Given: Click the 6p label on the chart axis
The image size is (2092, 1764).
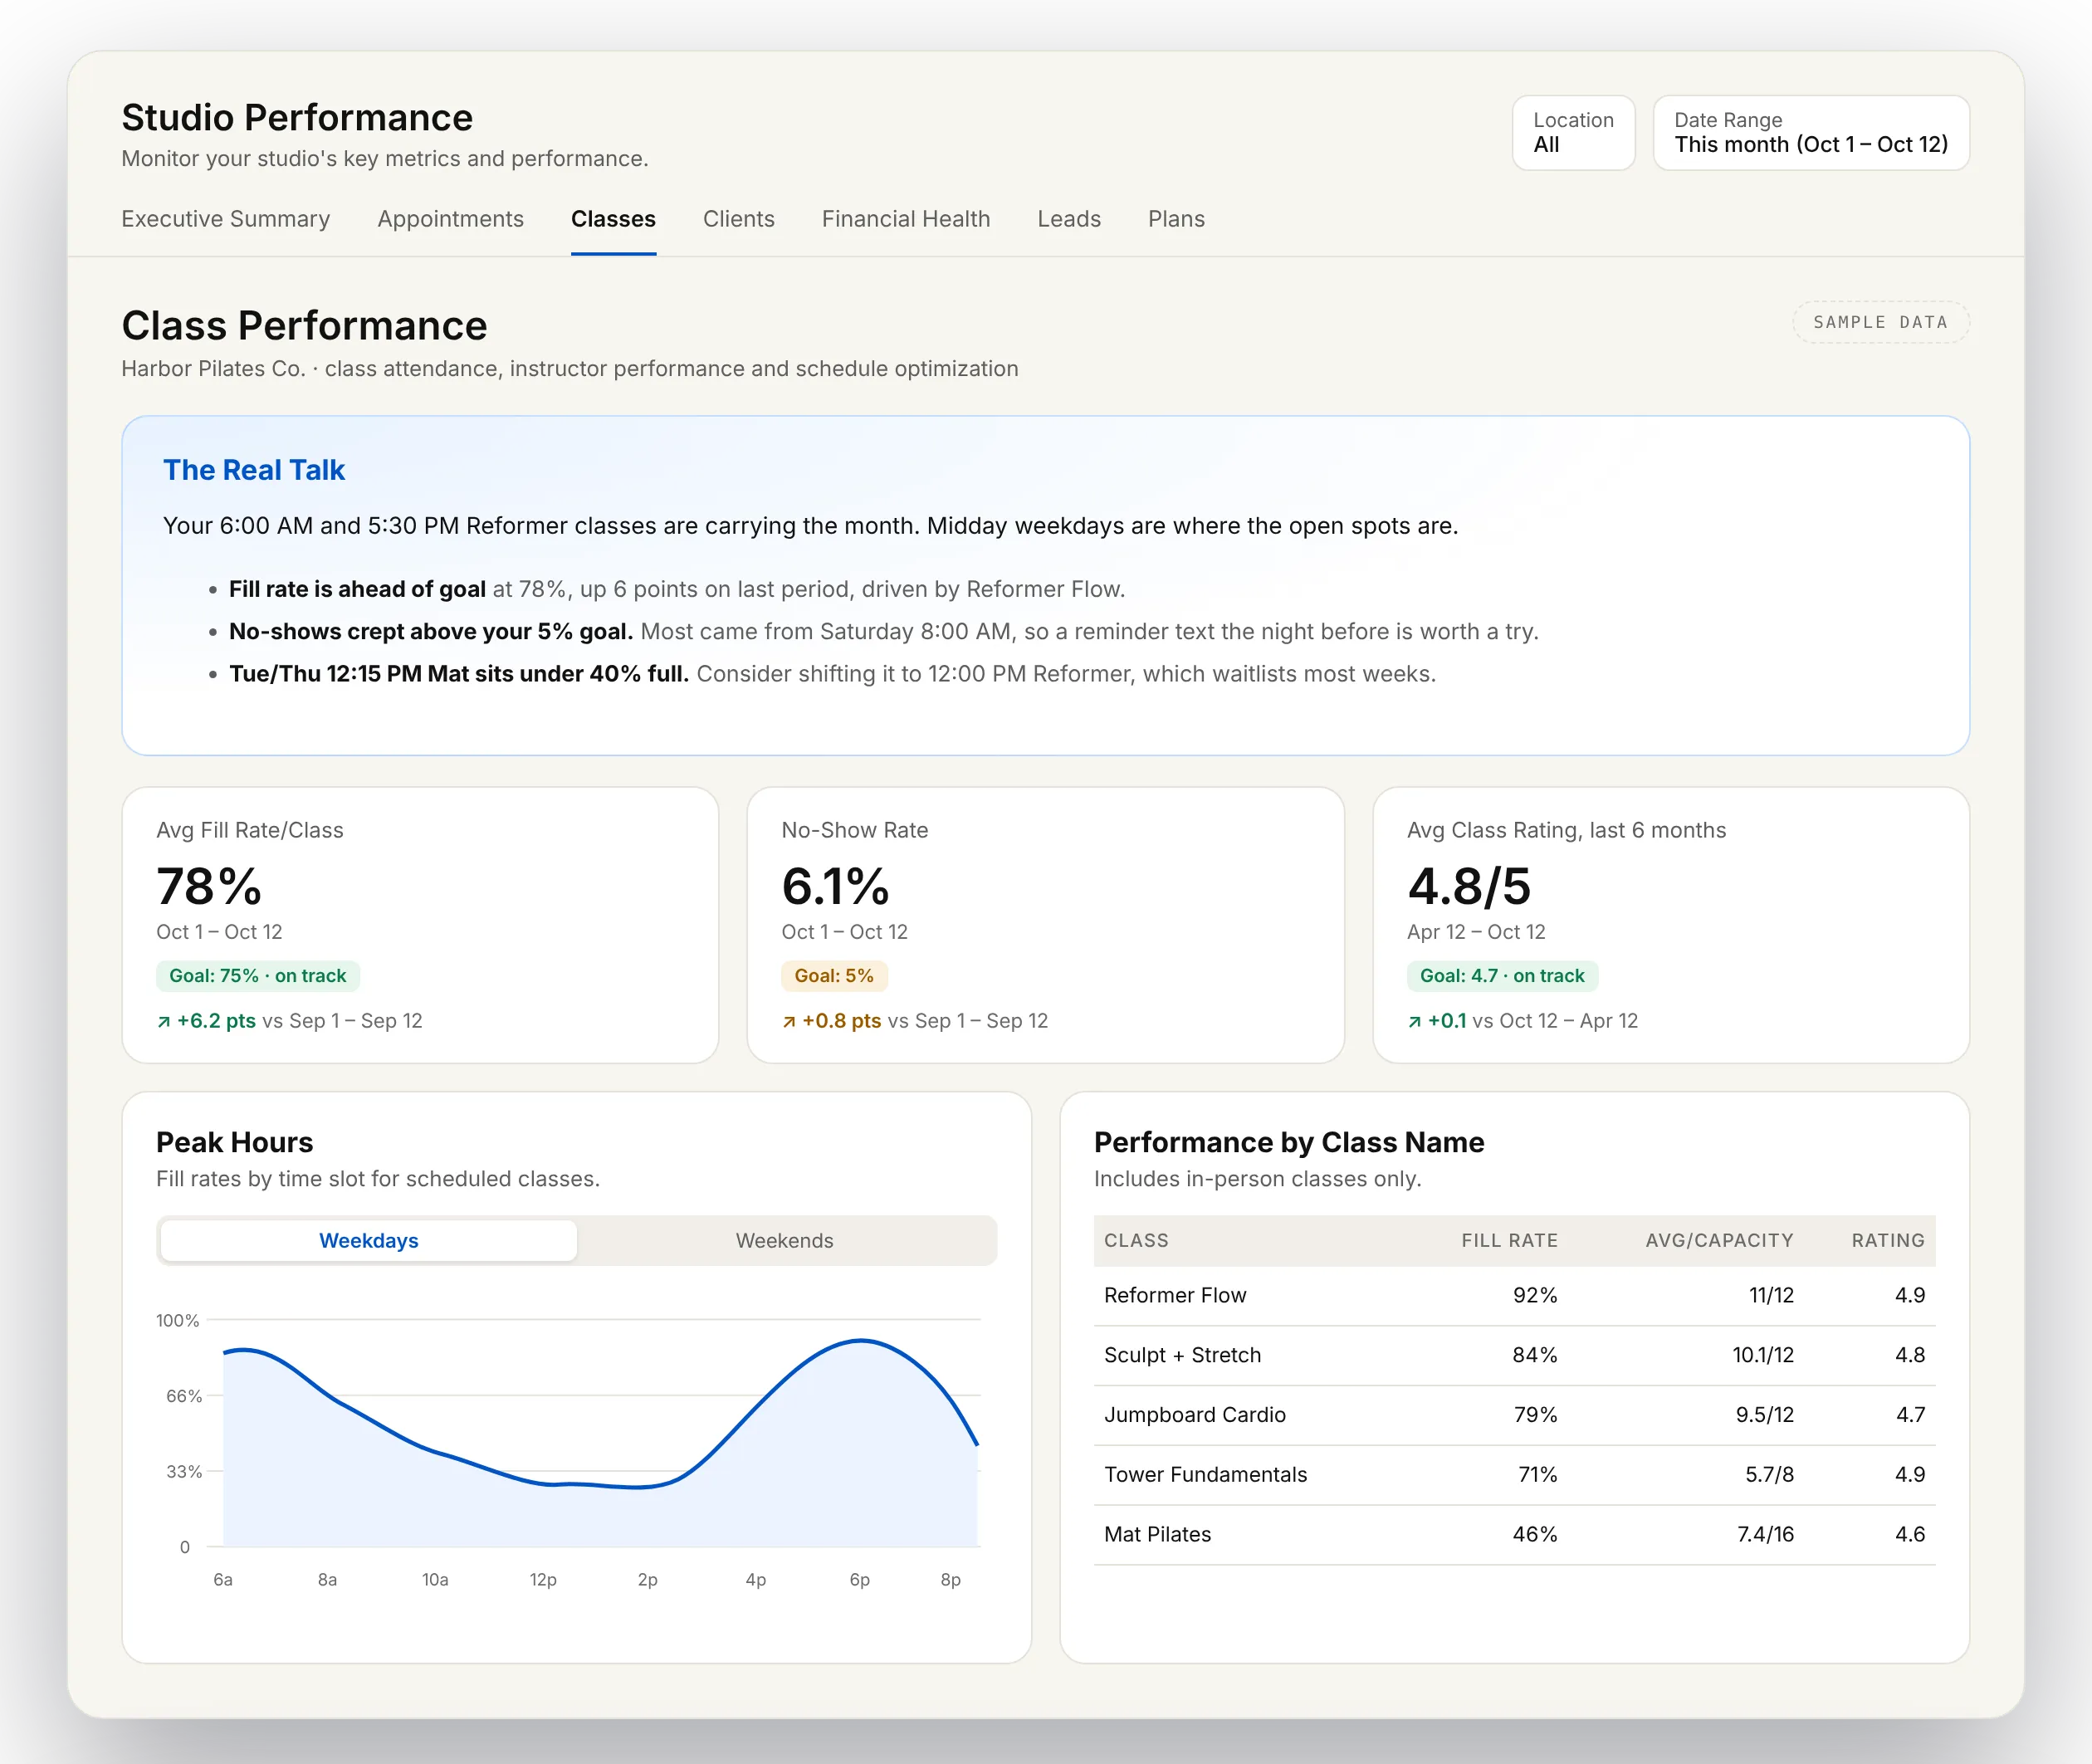Looking at the screenshot, I should [859, 1579].
